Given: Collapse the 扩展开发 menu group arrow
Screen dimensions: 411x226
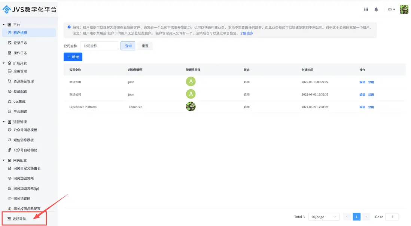Looking at the screenshot, I should pos(4,63).
